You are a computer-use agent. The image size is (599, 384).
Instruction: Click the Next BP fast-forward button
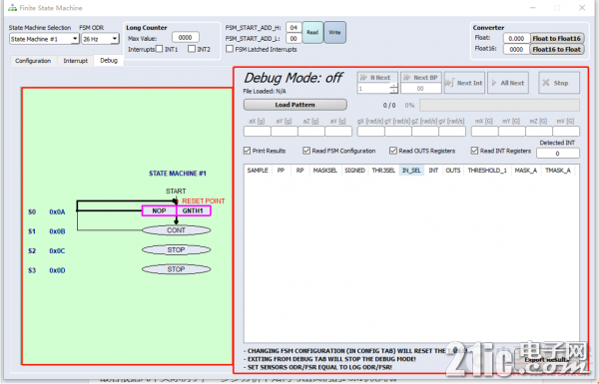pyautogui.click(x=421, y=78)
